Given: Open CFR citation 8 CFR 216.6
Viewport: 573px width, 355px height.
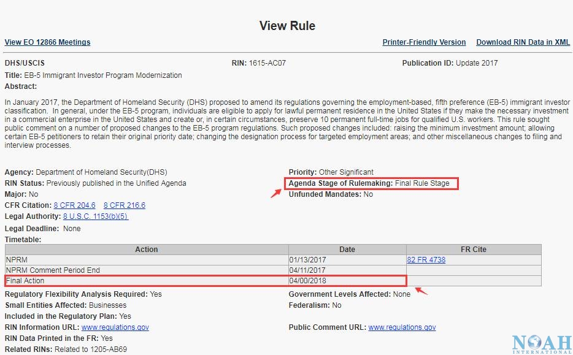Looking at the screenshot, I should click(x=125, y=205).
